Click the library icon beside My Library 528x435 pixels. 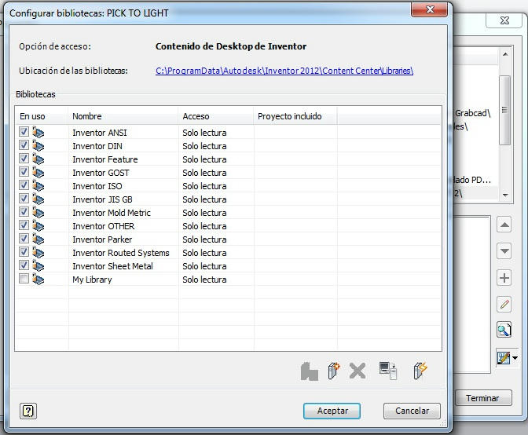click(x=38, y=280)
